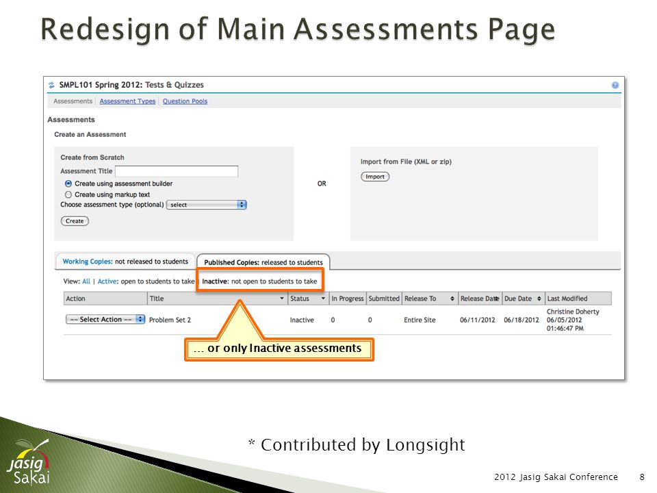Filter view to Active assessments
The height and width of the screenshot is (493, 657).
(x=107, y=281)
